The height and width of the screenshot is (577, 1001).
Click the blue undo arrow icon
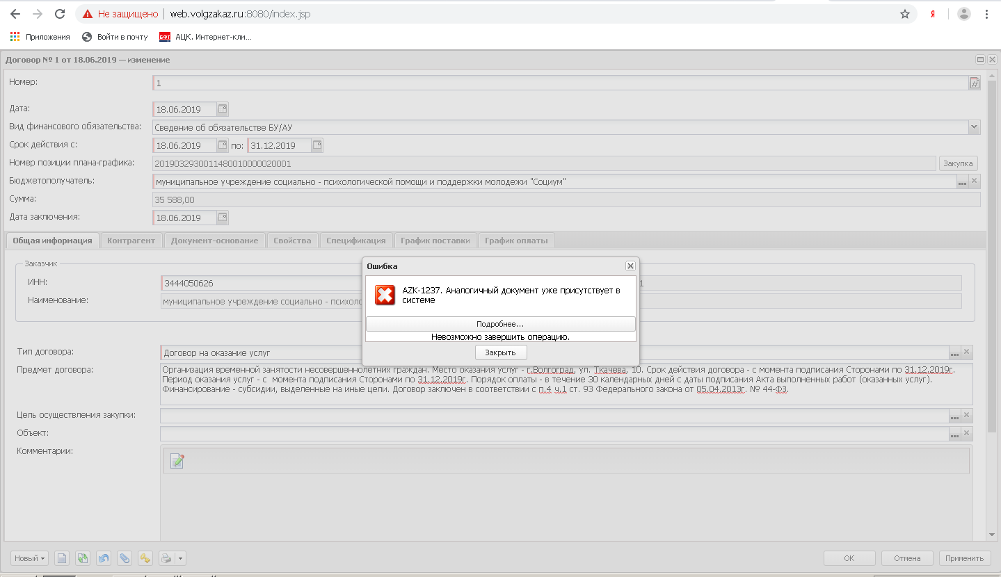tap(104, 558)
